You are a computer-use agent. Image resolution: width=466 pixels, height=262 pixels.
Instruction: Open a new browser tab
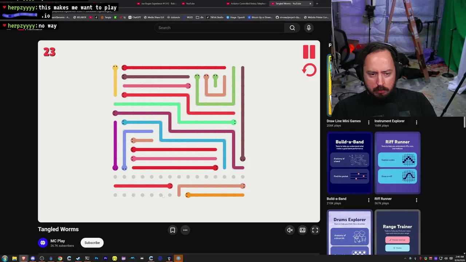click(x=317, y=4)
